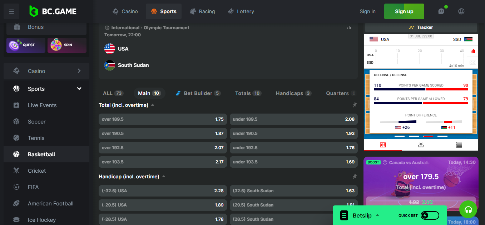Pin the Total (incl. overtime) market

355,105
